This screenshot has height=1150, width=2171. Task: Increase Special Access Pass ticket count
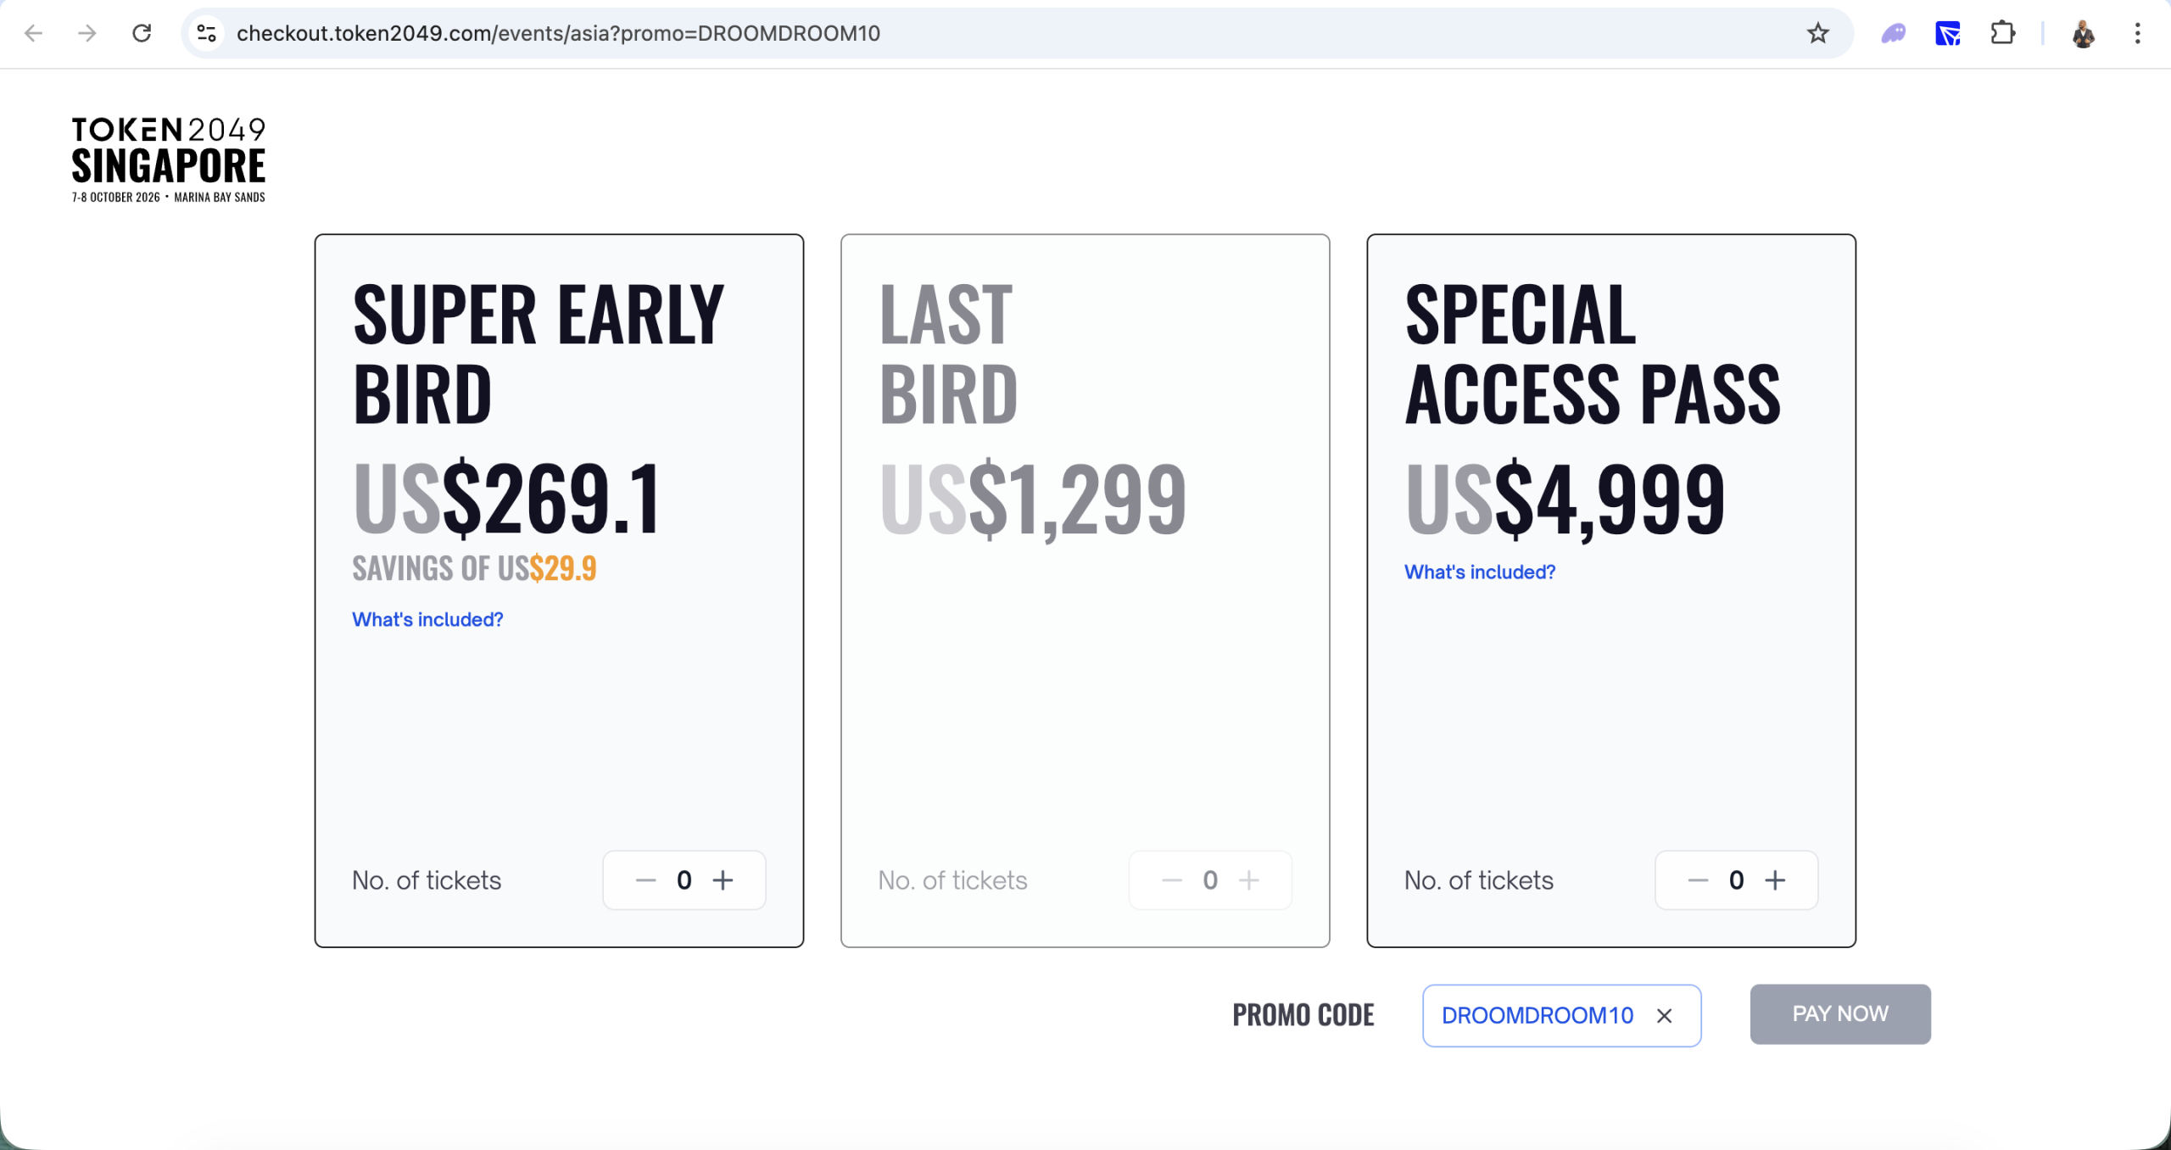pos(1776,879)
